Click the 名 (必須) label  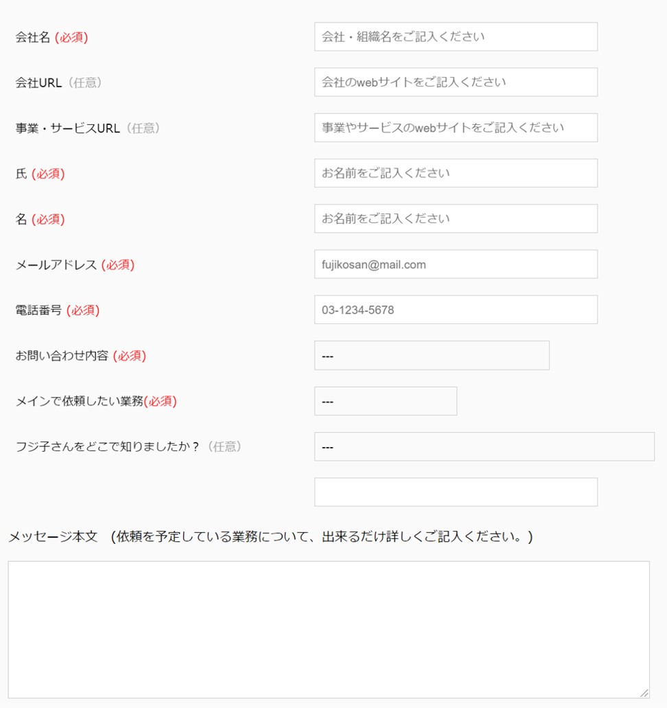coord(40,220)
